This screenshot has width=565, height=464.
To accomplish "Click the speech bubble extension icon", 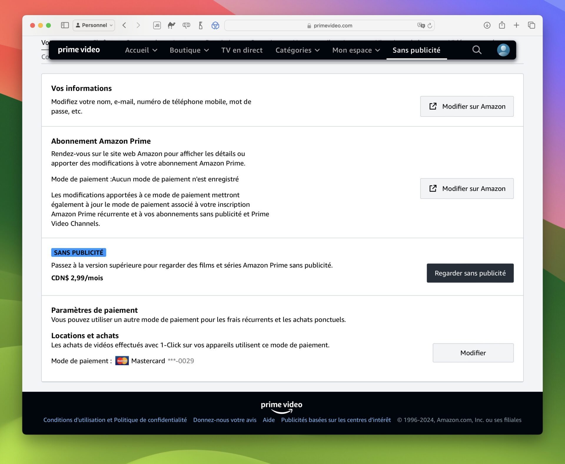I will (186, 26).
